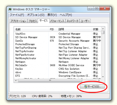Switch to the アプリケーション tab

pos(18,21)
